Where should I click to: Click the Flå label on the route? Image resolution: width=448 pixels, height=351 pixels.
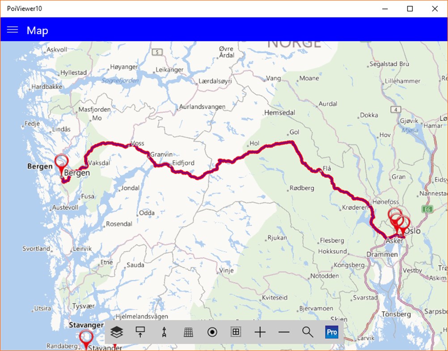click(x=327, y=169)
